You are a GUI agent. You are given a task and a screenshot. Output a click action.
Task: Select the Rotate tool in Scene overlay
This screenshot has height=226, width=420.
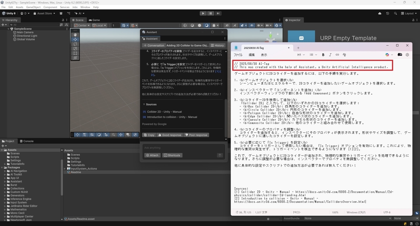[x=75, y=44]
